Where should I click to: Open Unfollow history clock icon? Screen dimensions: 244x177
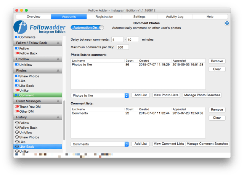pyautogui.click(x=17, y=132)
